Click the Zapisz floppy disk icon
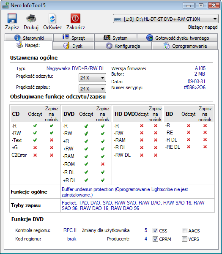 (12, 18)
